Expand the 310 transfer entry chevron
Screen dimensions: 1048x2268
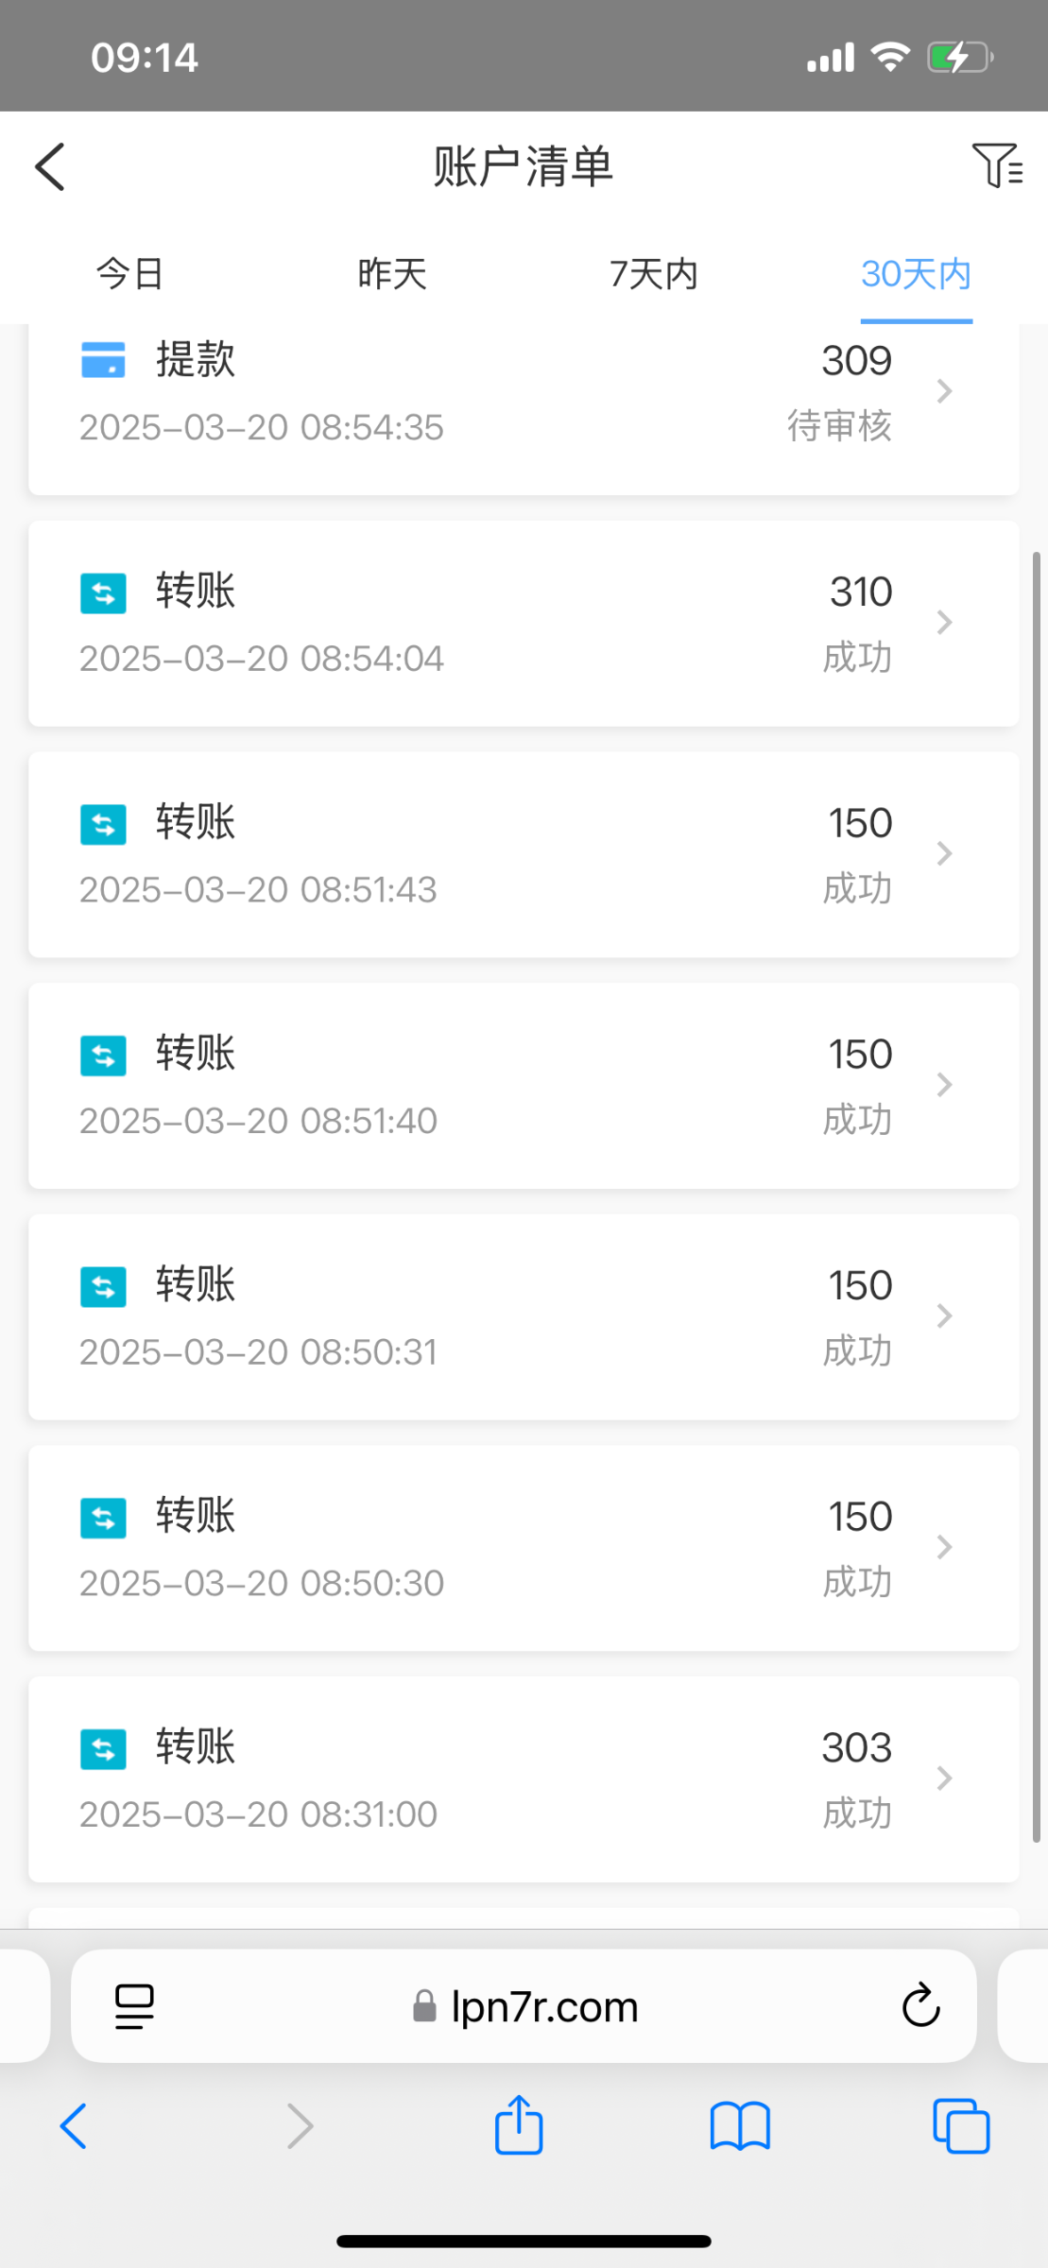coord(944,623)
